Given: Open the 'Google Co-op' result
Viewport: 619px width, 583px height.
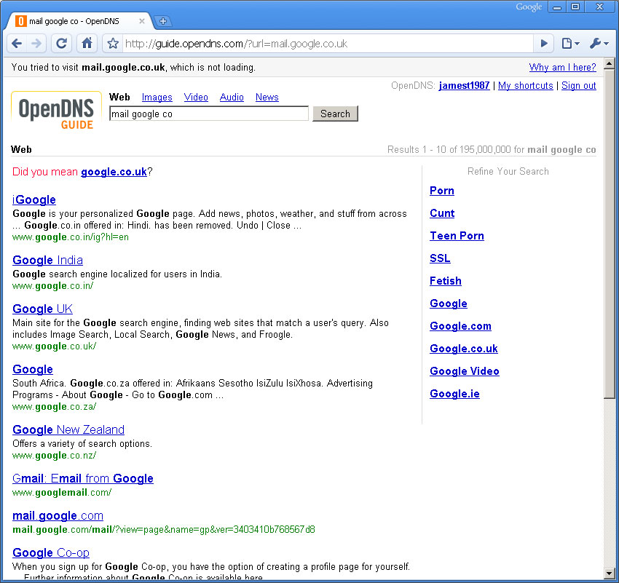Looking at the screenshot, I should (51, 552).
